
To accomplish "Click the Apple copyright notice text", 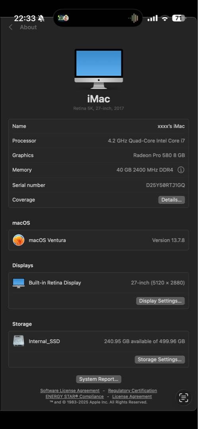I will (99, 402).
